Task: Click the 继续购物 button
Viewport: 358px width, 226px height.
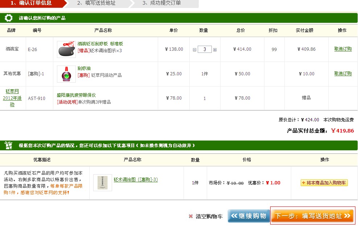Action: coord(249,216)
